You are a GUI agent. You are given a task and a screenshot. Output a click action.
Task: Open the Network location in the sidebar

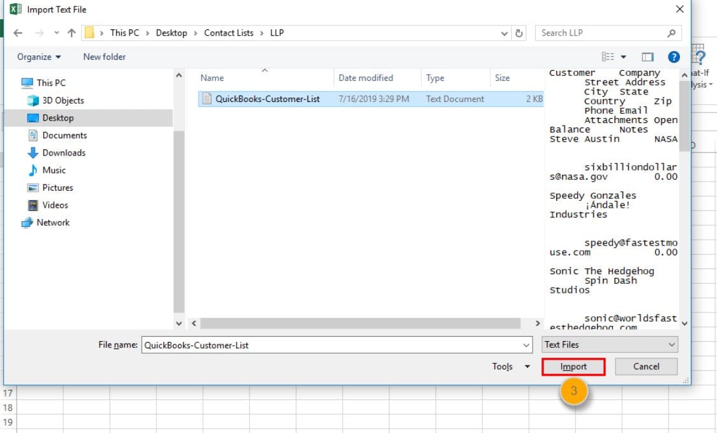(x=52, y=222)
